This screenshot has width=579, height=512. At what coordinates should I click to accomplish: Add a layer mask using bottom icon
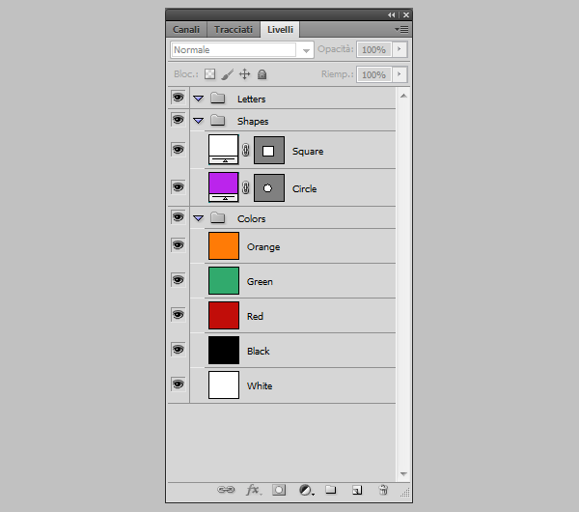pyautogui.click(x=279, y=490)
